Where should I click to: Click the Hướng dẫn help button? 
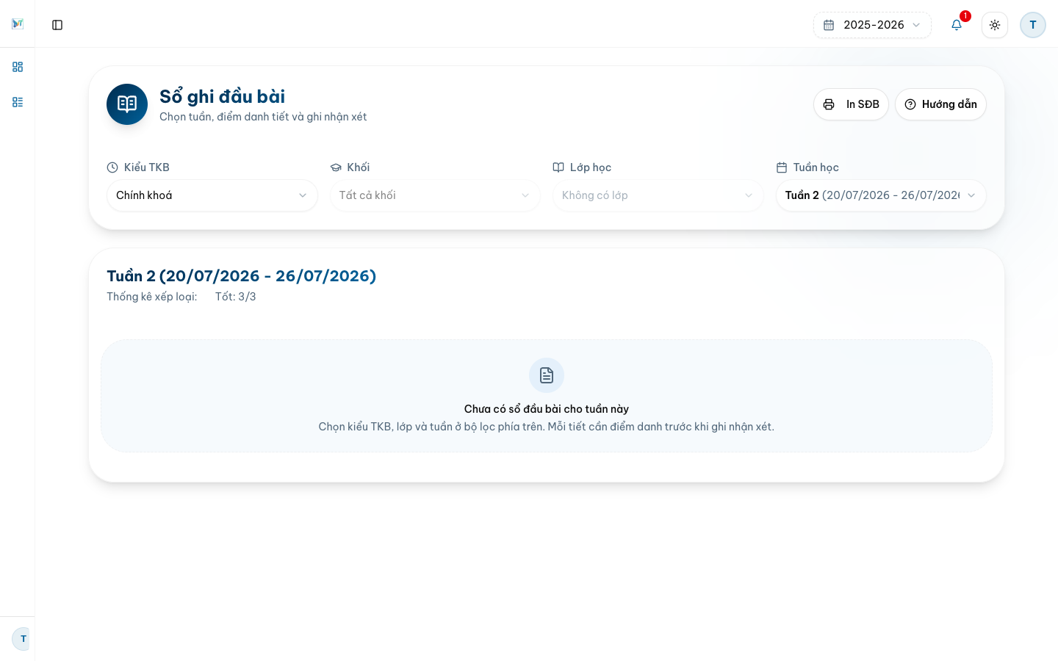point(940,104)
